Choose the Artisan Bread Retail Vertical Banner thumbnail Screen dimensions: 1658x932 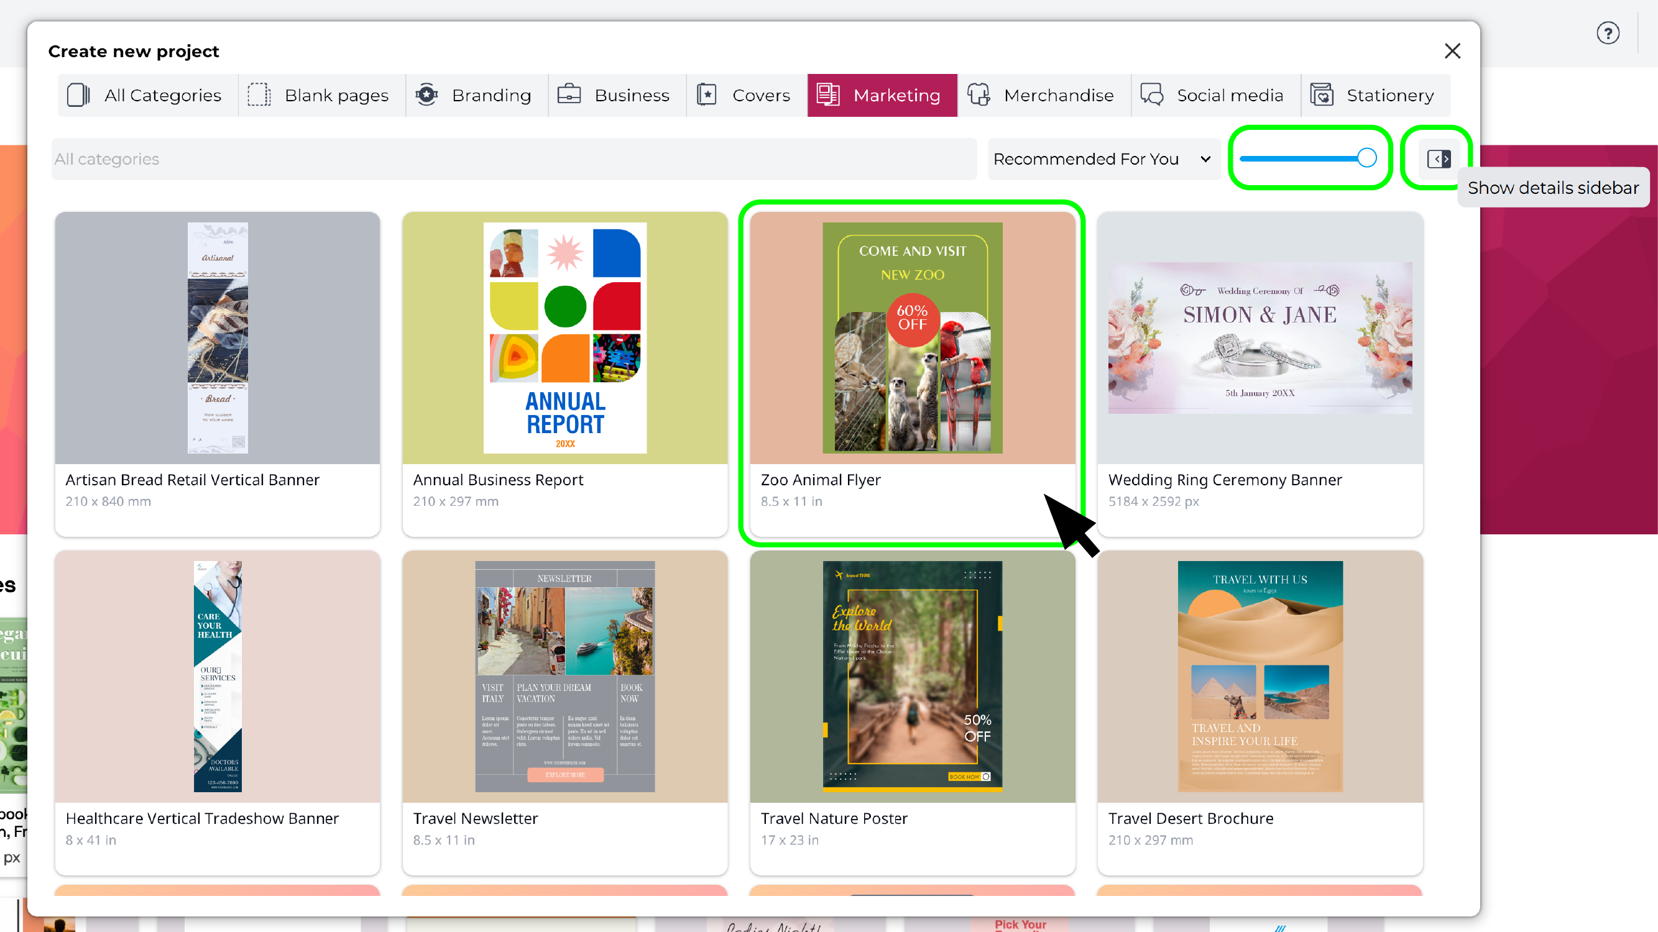[x=218, y=337]
